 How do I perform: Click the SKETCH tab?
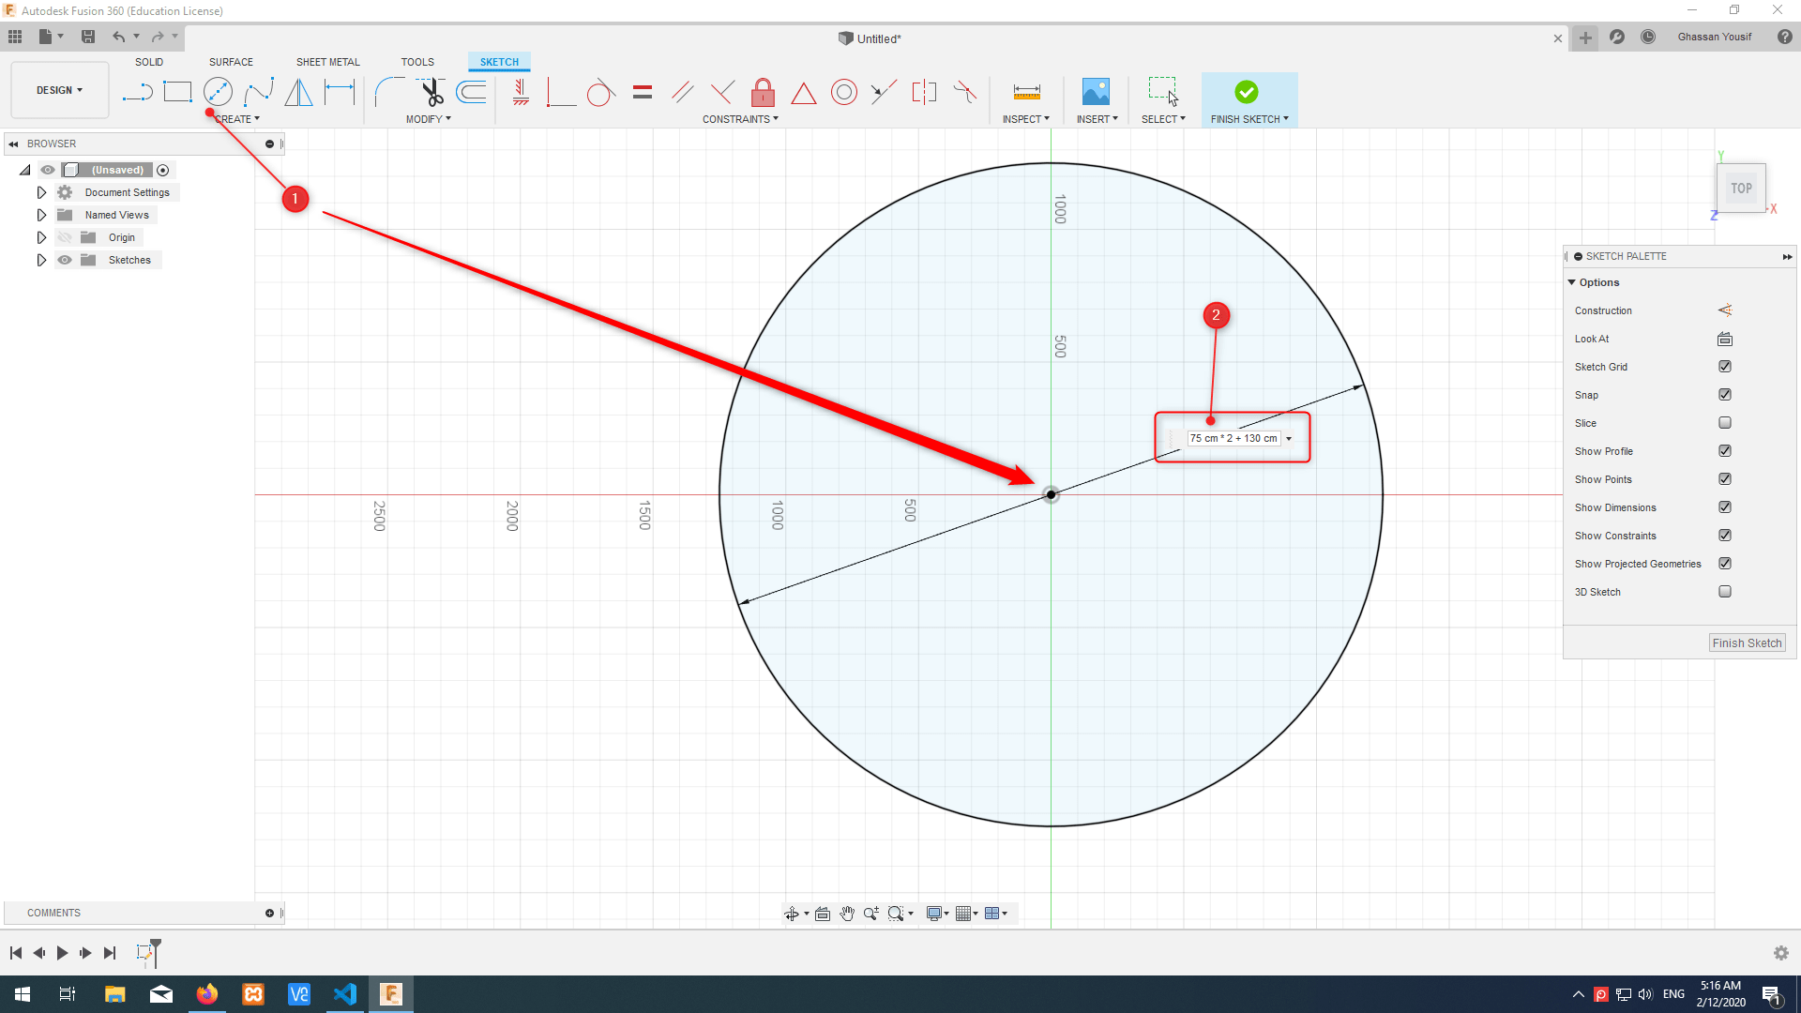[x=499, y=62]
